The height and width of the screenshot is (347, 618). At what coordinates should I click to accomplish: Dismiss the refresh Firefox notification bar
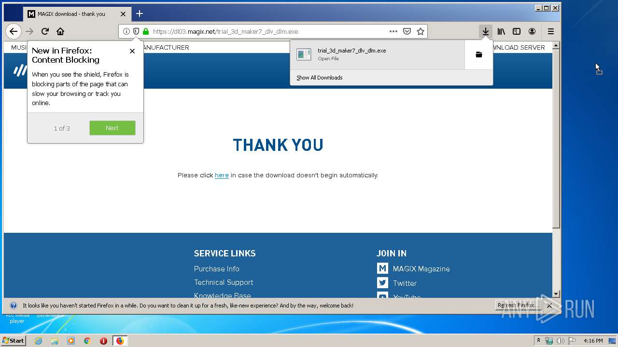click(x=549, y=306)
